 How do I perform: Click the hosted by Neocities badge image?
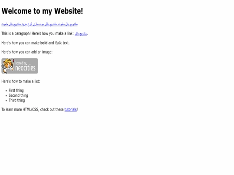click(19, 66)
